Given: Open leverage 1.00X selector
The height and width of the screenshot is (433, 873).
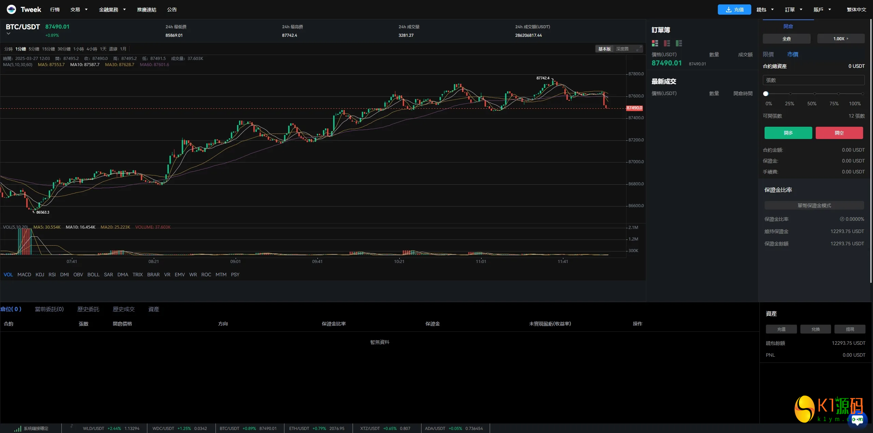Looking at the screenshot, I should pos(841,39).
